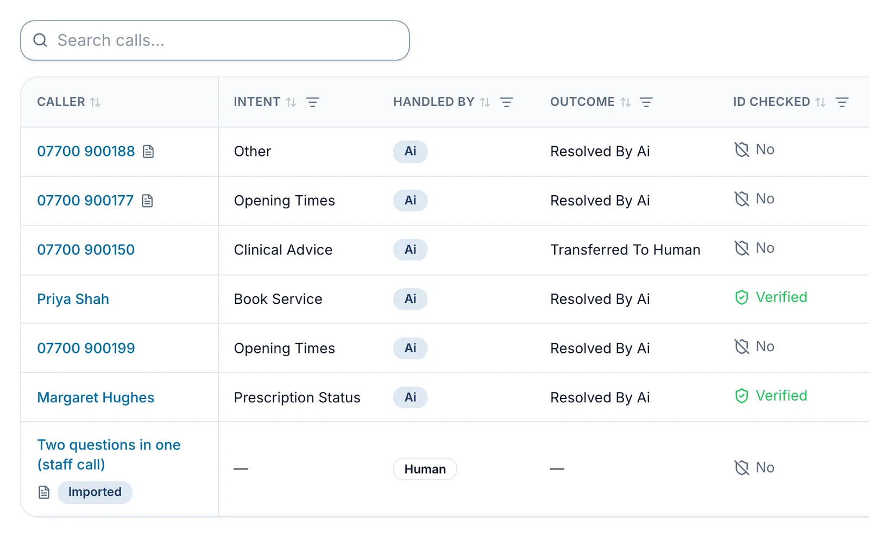This screenshot has width=869, height=536.
Task: Click the Human badge in the staff call row
Action: (x=425, y=469)
